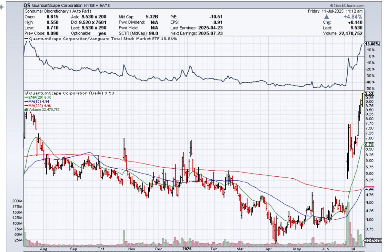Click the green up-triangle next to +4.84%
Image resolution: width=387 pixels, height=252 pixels.
tap(327, 16)
